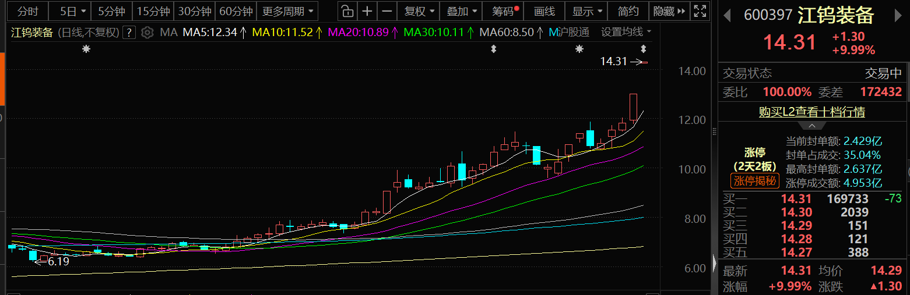
Task: Open MA indicator settings gear icon
Action: point(147,32)
